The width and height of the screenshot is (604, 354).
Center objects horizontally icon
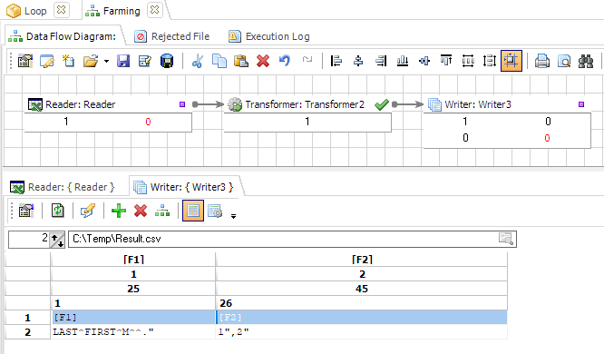click(358, 61)
